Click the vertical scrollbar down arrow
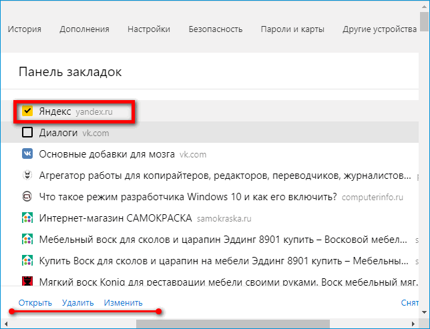The image size is (430, 329). tap(425, 312)
